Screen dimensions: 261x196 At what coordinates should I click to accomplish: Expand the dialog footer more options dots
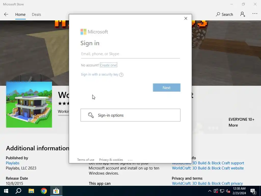click(x=130, y=160)
